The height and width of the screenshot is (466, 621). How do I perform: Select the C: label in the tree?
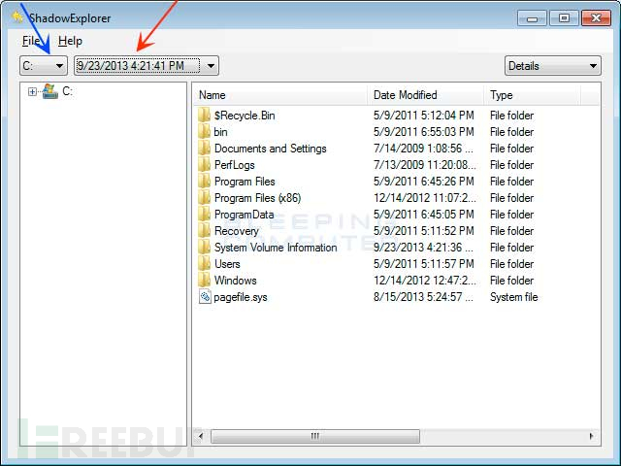[67, 91]
